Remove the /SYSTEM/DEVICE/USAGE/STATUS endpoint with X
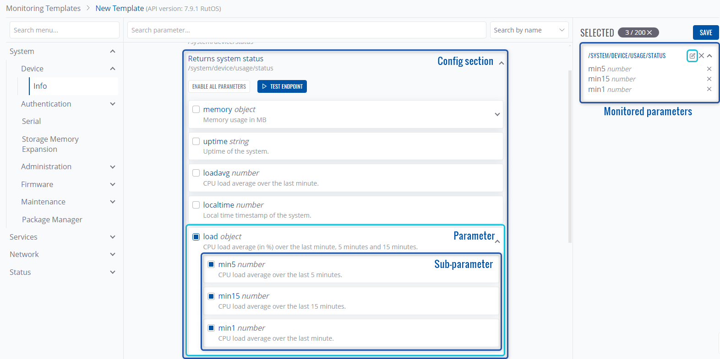The image size is (720, 359). 701,56
